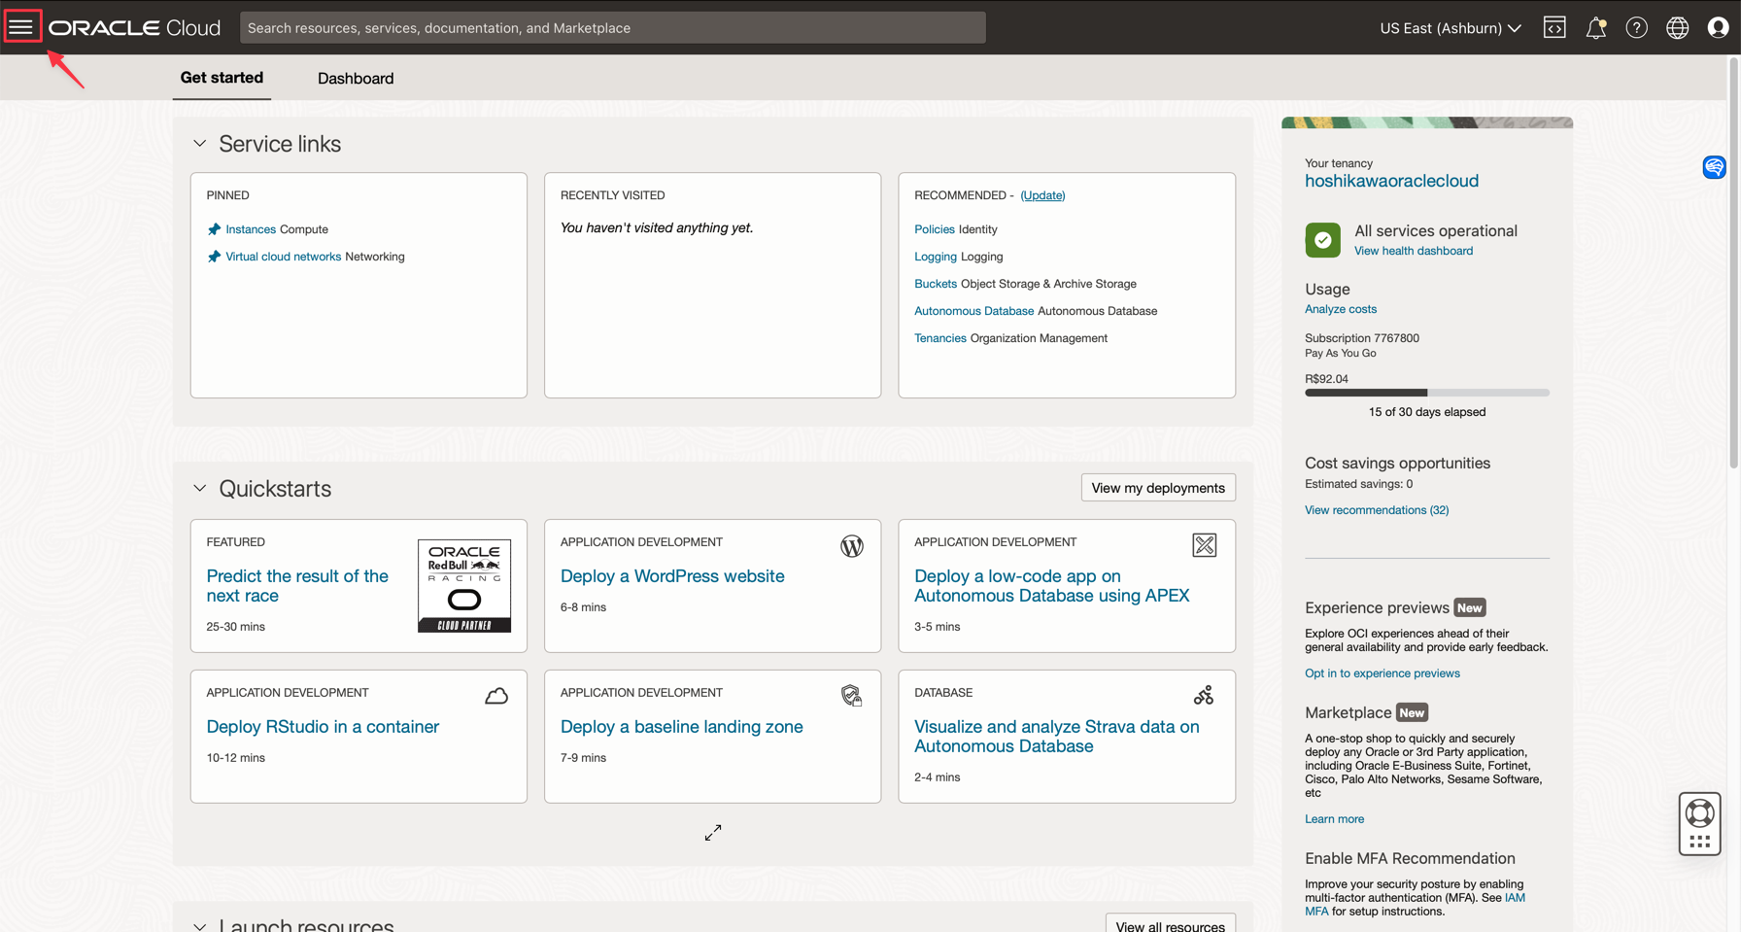Click the 'Subscription 7767800' text
Screen dimensions: 1741x932
point(1362,338)
